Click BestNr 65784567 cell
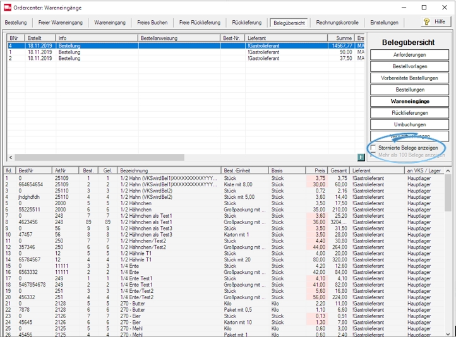This screenshot has height=339, width=456. (30, 259)
